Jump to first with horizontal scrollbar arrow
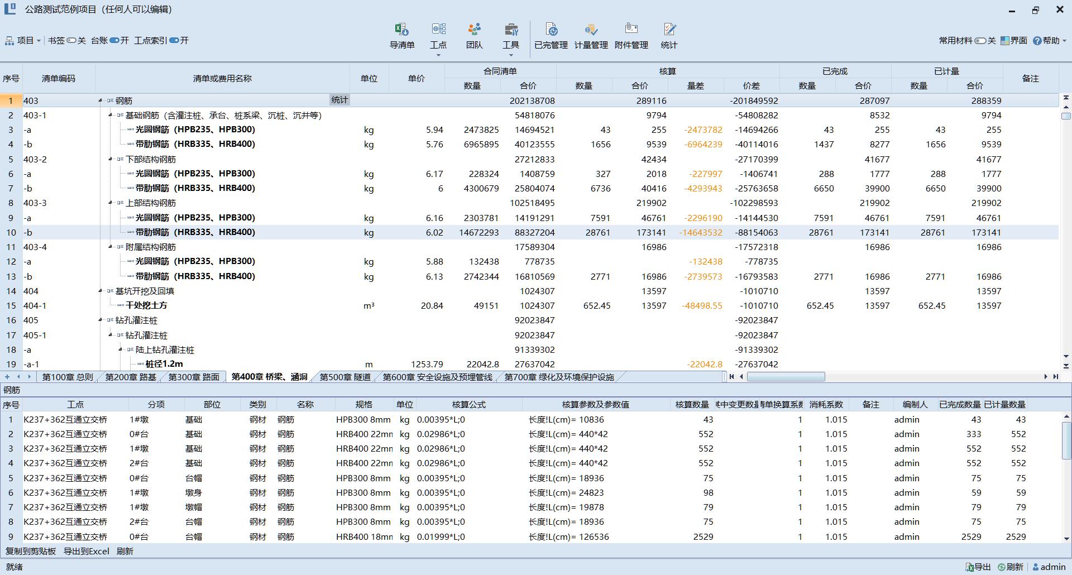 (x=731, y=377)
